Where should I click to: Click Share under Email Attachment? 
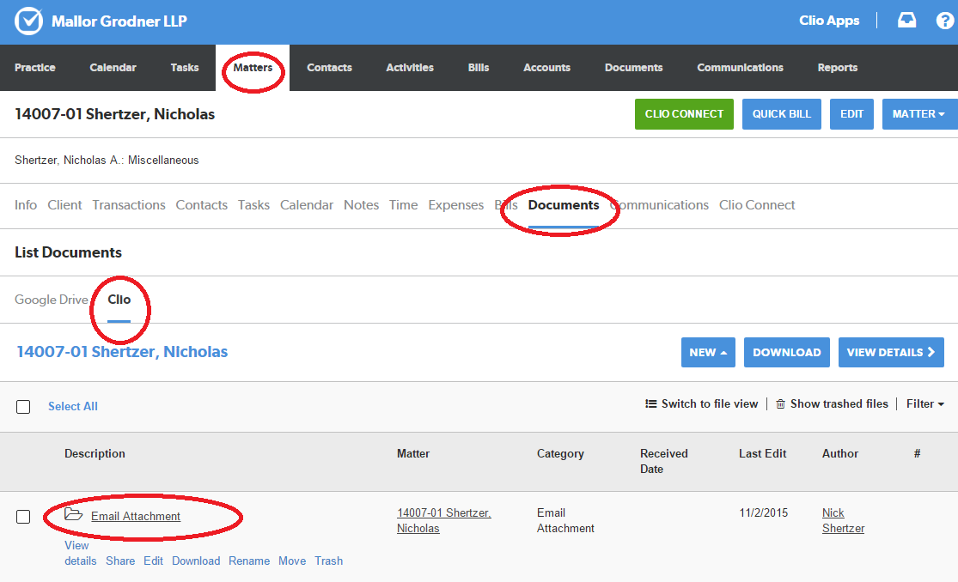[120, 561]
